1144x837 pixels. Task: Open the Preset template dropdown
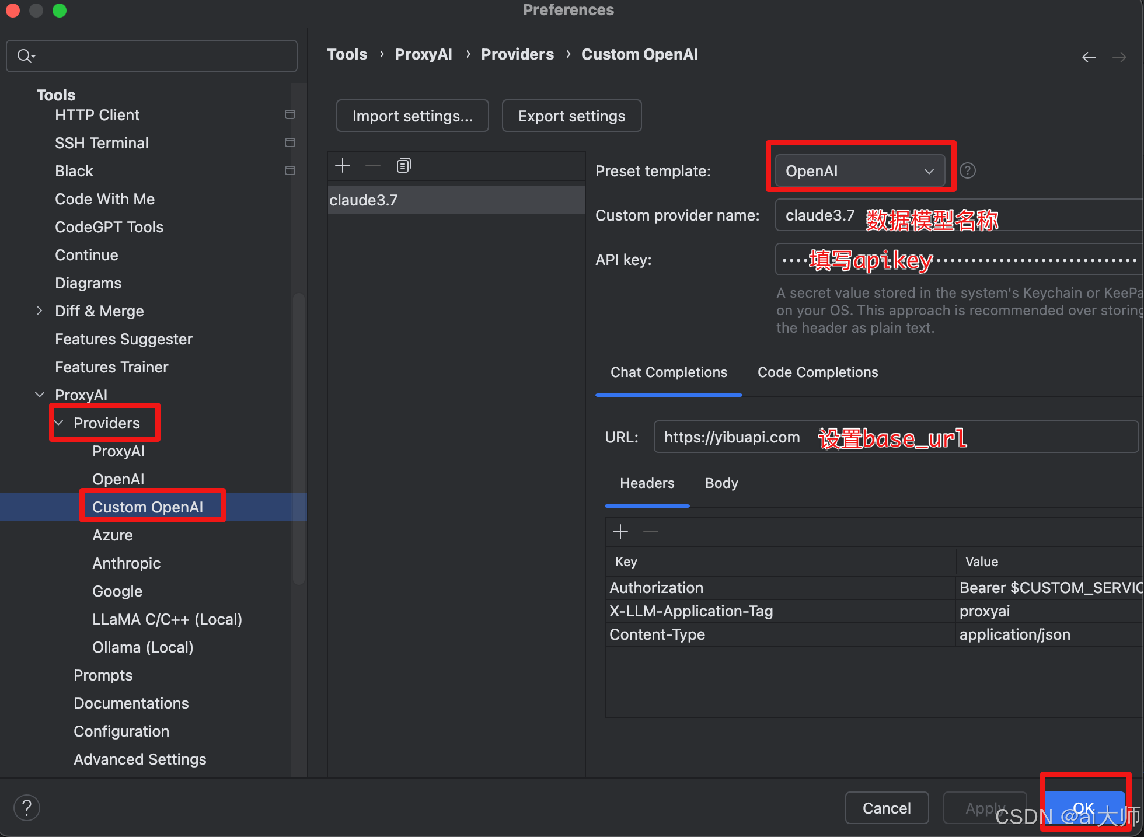pyautogui.click(x=859, y=171)
